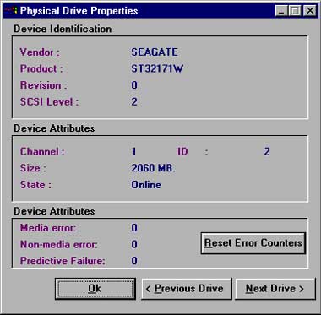Click the Channel value 1
Screen dimensions: 321x315
[133, 152]
